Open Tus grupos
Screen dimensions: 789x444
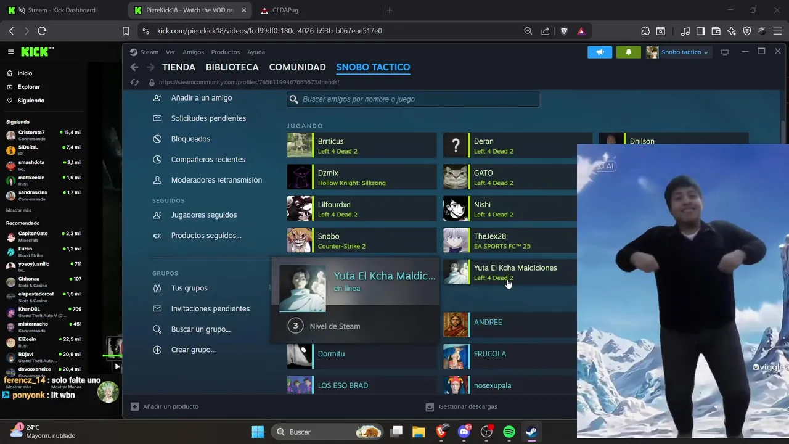point(189,288)
